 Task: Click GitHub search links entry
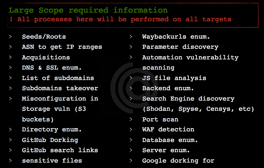click(60, 150)
